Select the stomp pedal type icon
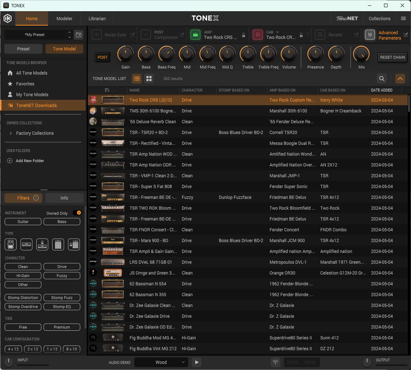 pos(10,245)
